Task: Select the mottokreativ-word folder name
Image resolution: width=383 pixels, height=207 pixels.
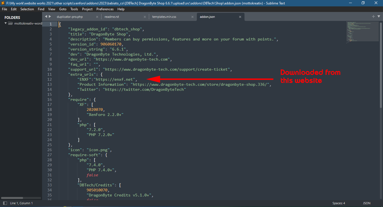Action: pyautogui.click(x=28, y=23)
